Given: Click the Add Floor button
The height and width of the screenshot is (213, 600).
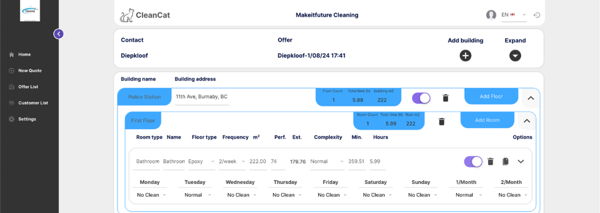Looking at the screenshot, I should 491,96.
